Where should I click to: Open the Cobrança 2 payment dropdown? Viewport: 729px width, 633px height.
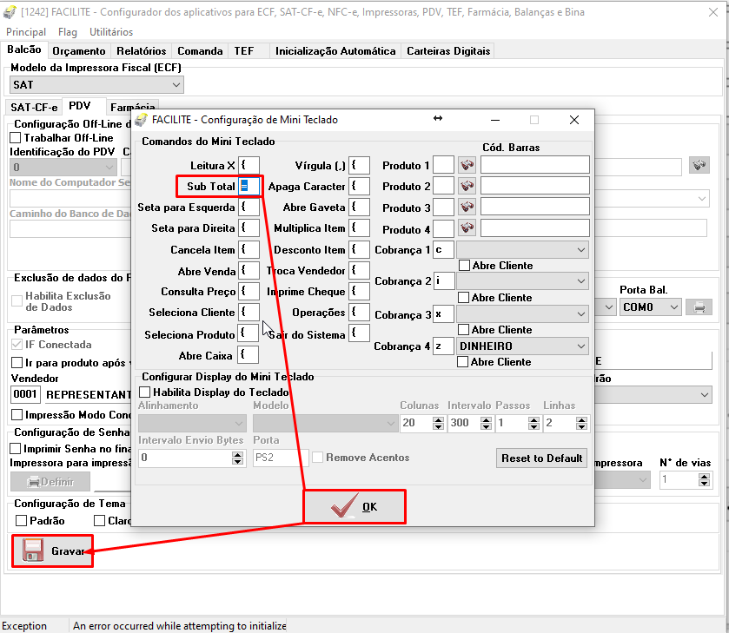point(522,281)
